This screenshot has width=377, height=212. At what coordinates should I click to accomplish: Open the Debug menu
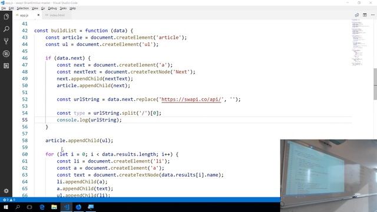[x=52, y=8]
